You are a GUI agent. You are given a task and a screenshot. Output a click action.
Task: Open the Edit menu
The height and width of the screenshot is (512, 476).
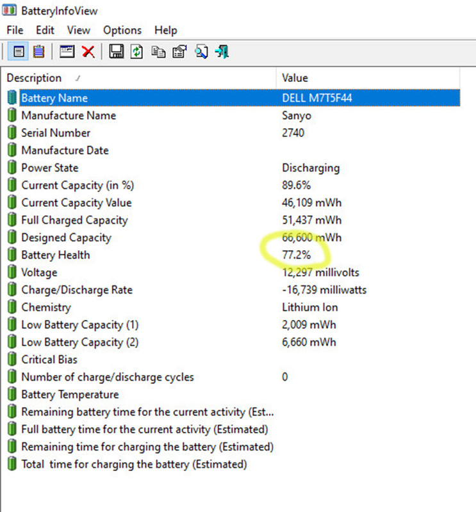click(x=45, y=30)
